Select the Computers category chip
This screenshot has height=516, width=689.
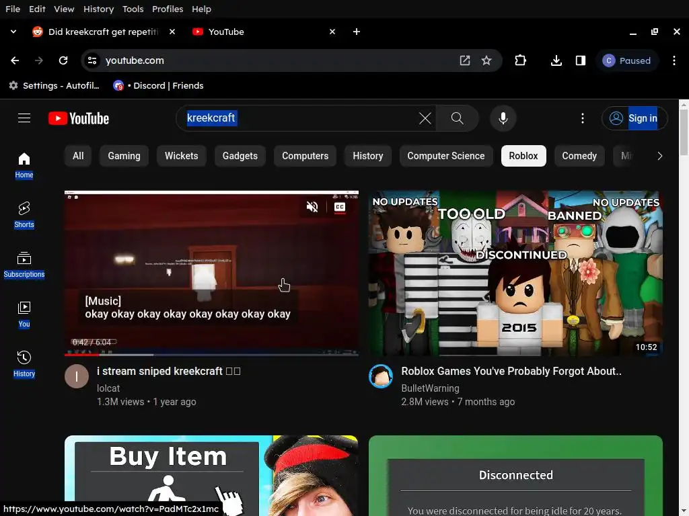305,156
